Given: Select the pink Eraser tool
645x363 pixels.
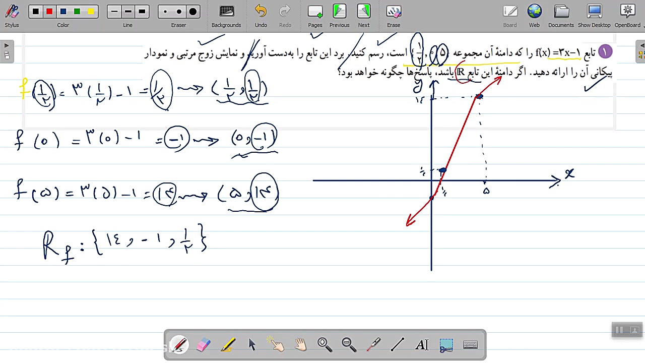Looking at the screenshot, I should coord(204,345).
